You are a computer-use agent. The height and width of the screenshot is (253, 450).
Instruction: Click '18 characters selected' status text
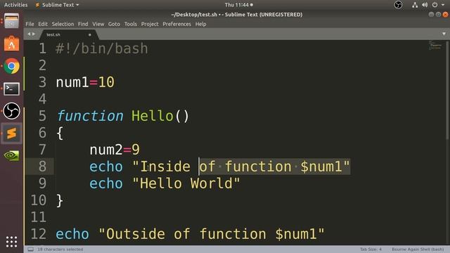click(60, 249)
